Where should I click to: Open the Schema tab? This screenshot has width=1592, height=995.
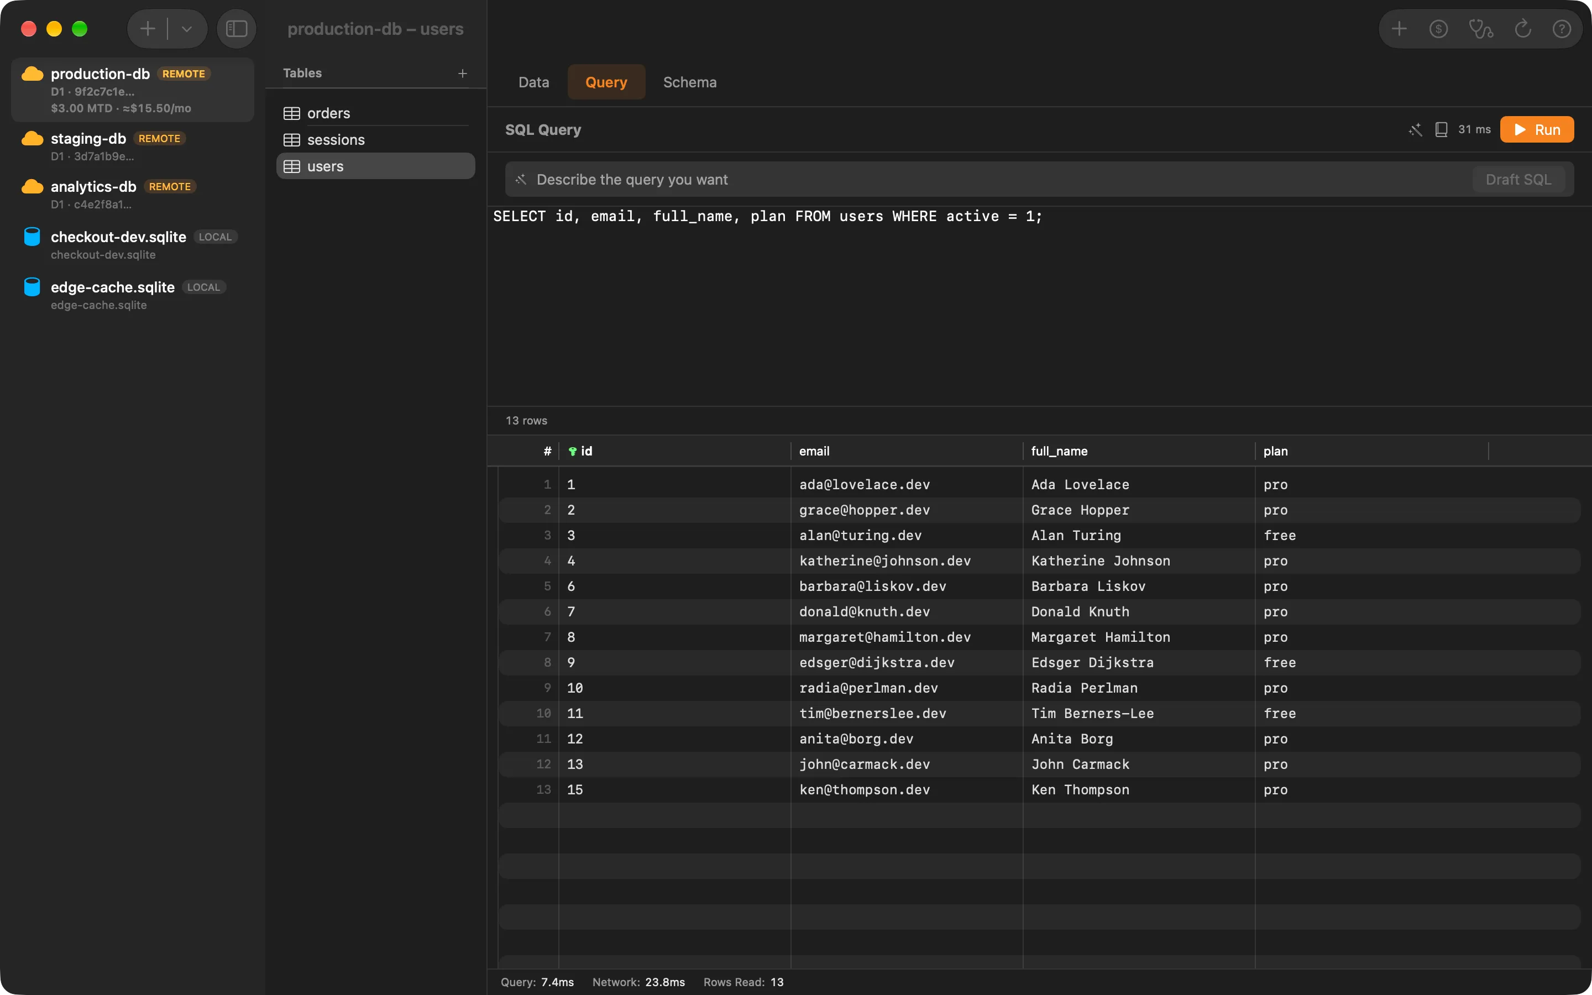point(689,82)
